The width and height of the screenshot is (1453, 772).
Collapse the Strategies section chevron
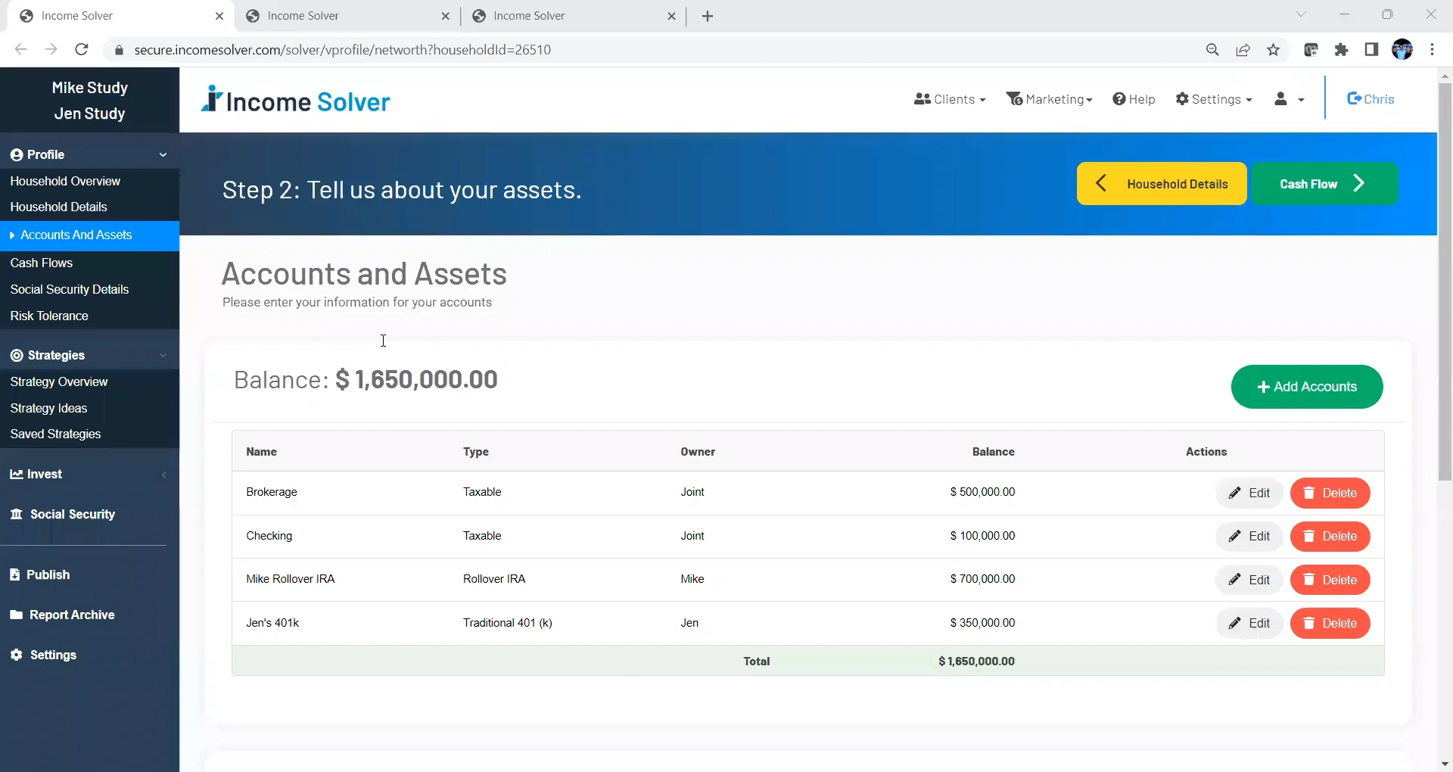click(x=163, y=355)
